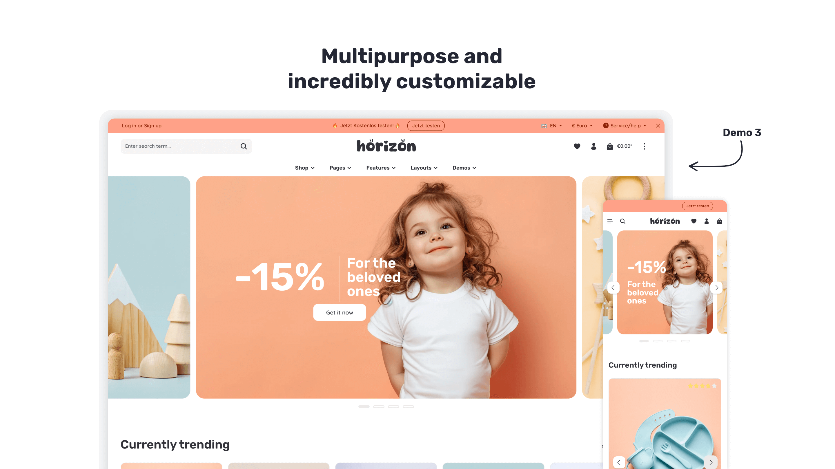Click the shopping cart icon
835x469 pixels.
point(610,146)
